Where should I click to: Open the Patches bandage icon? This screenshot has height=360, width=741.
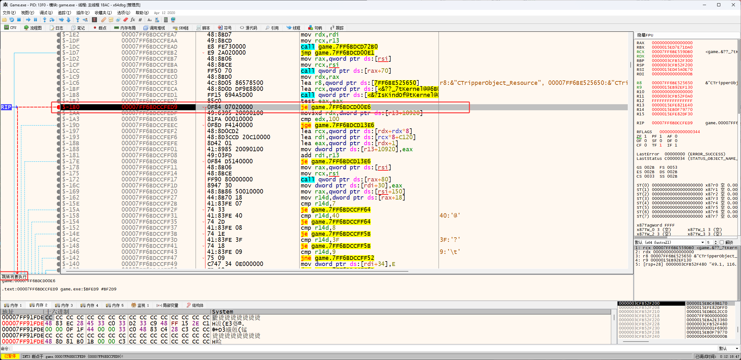(x=104, y=20)
